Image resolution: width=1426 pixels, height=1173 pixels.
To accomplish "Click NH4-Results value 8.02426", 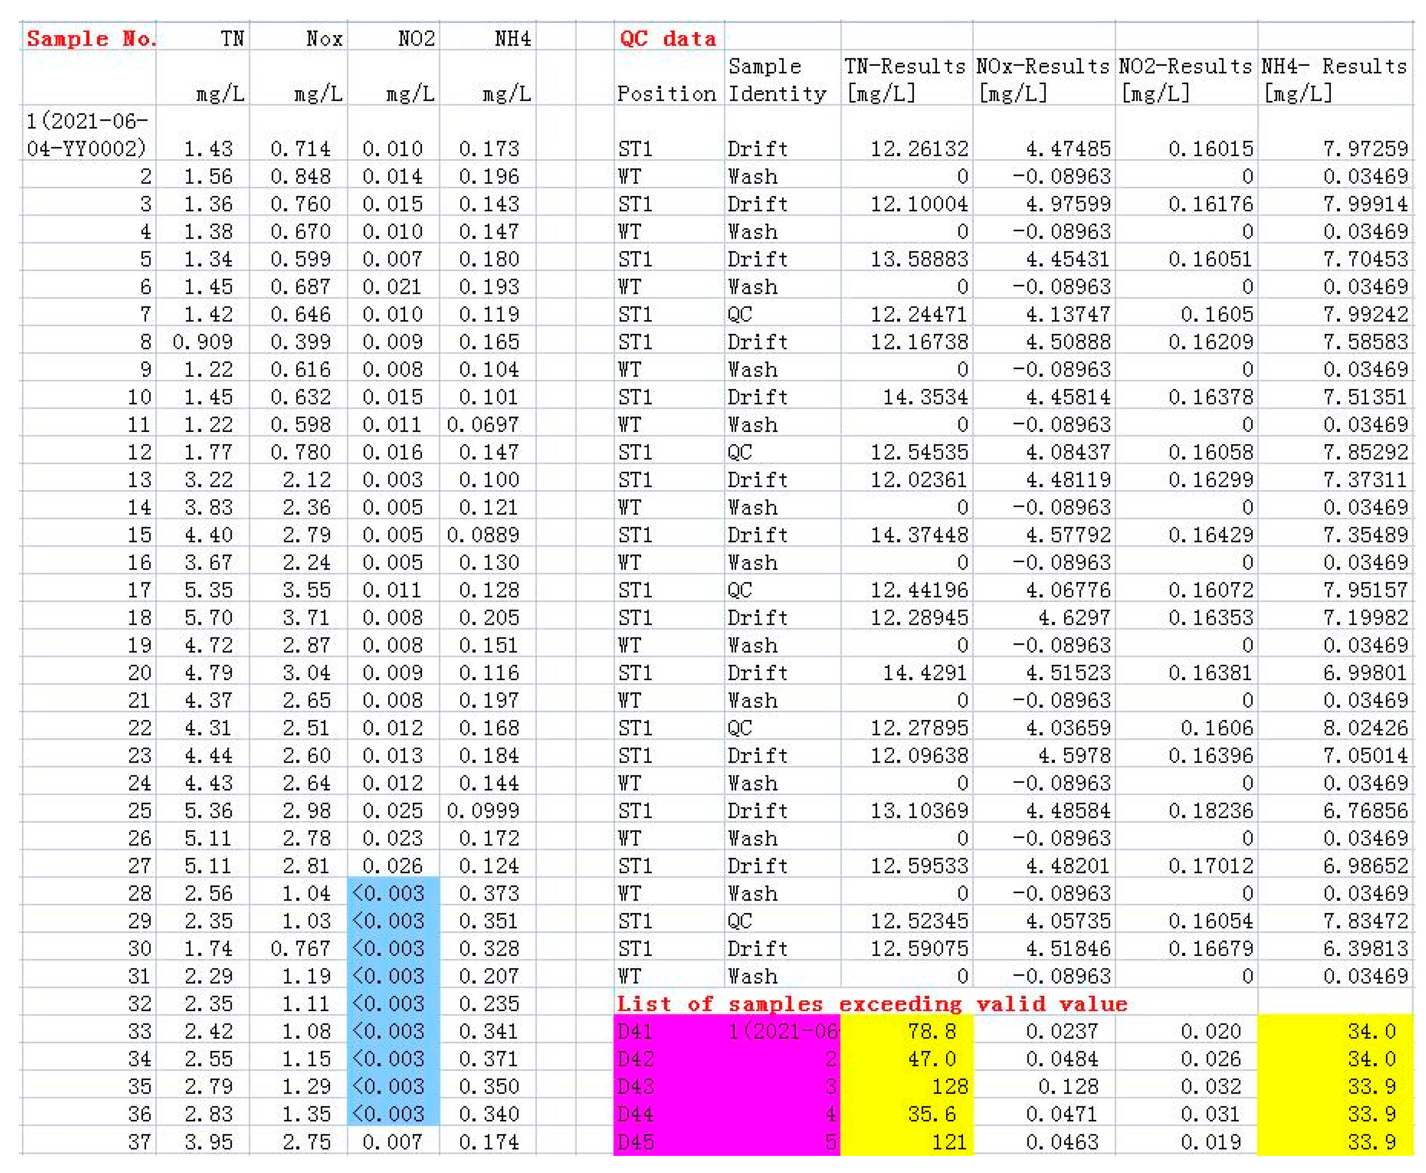I will tap(1365, 728).
